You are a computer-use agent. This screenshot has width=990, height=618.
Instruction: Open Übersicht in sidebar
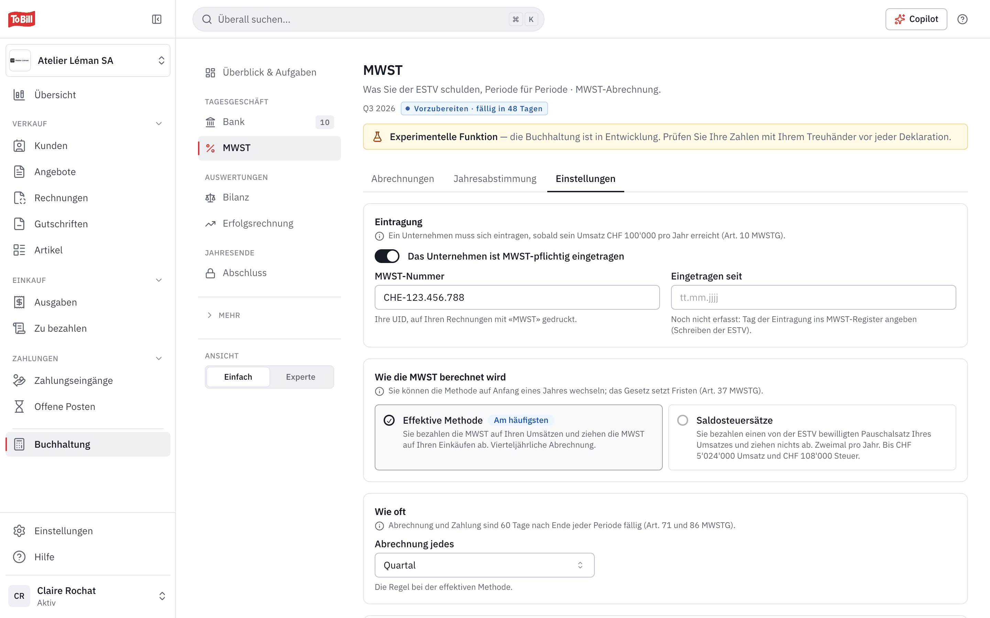pos(88,95)
